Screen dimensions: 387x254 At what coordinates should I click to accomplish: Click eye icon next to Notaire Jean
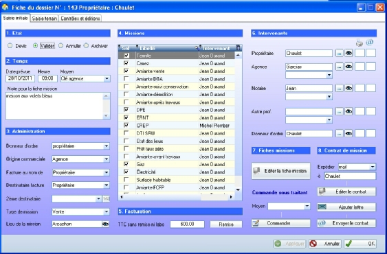[349, 88]
